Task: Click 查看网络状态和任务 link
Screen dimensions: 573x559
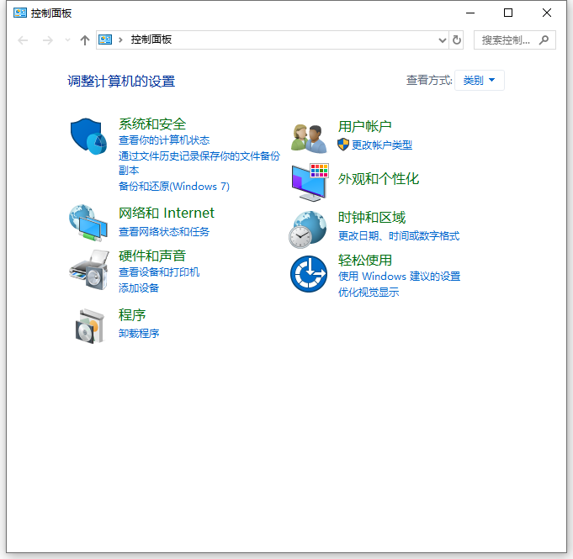Action: [164, 231]
